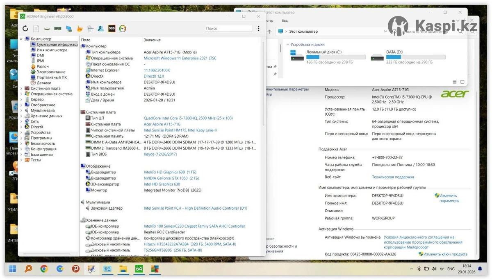
Task: Expand the Отображение tree node
Action: pos(21,105)
